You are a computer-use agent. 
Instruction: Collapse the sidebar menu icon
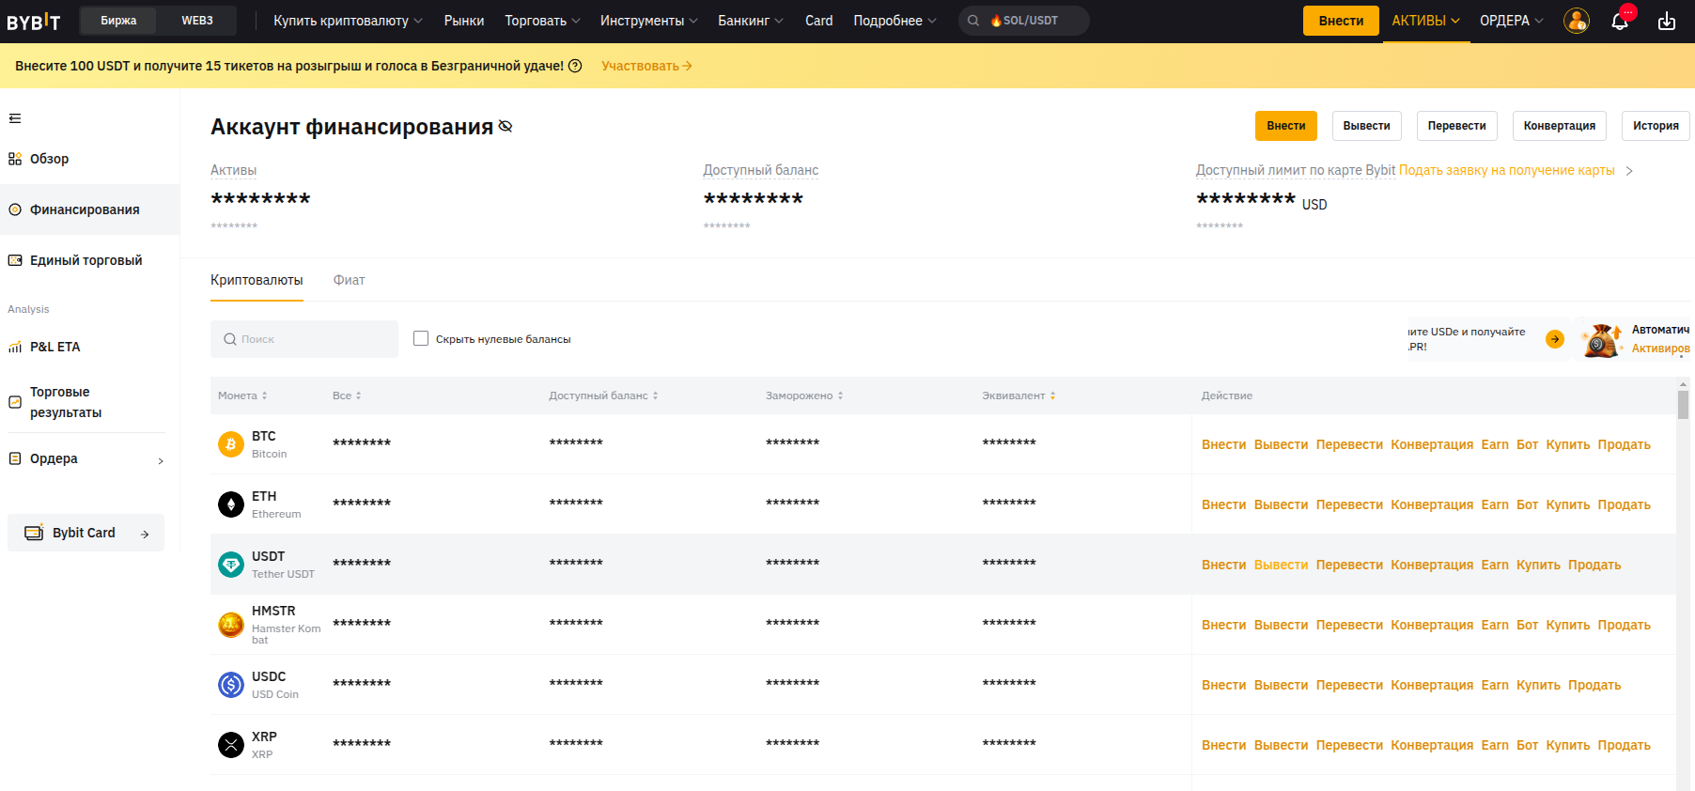(x=15, y=118)
